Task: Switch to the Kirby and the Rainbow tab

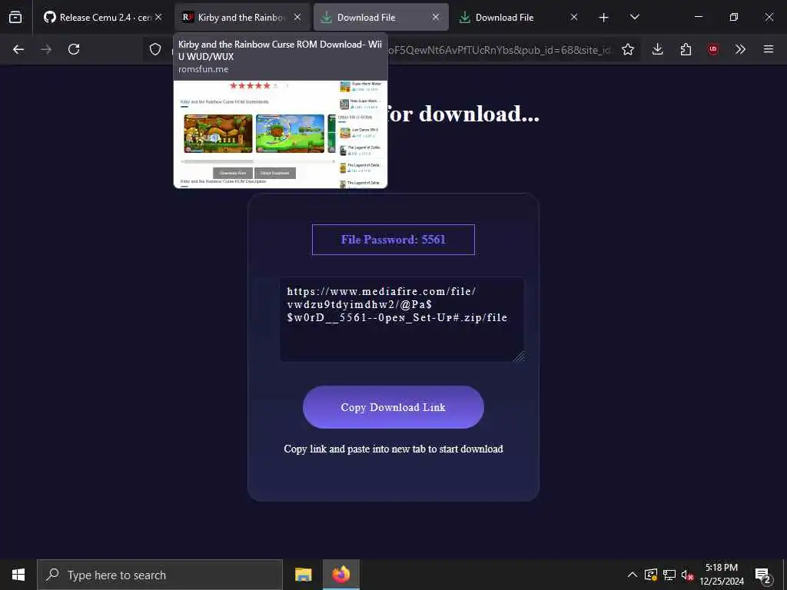Action: [242, 17]
